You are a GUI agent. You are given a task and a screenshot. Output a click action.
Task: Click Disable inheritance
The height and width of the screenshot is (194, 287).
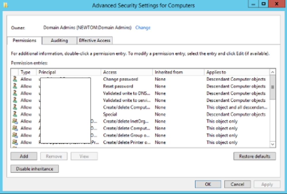click(35, 169)
